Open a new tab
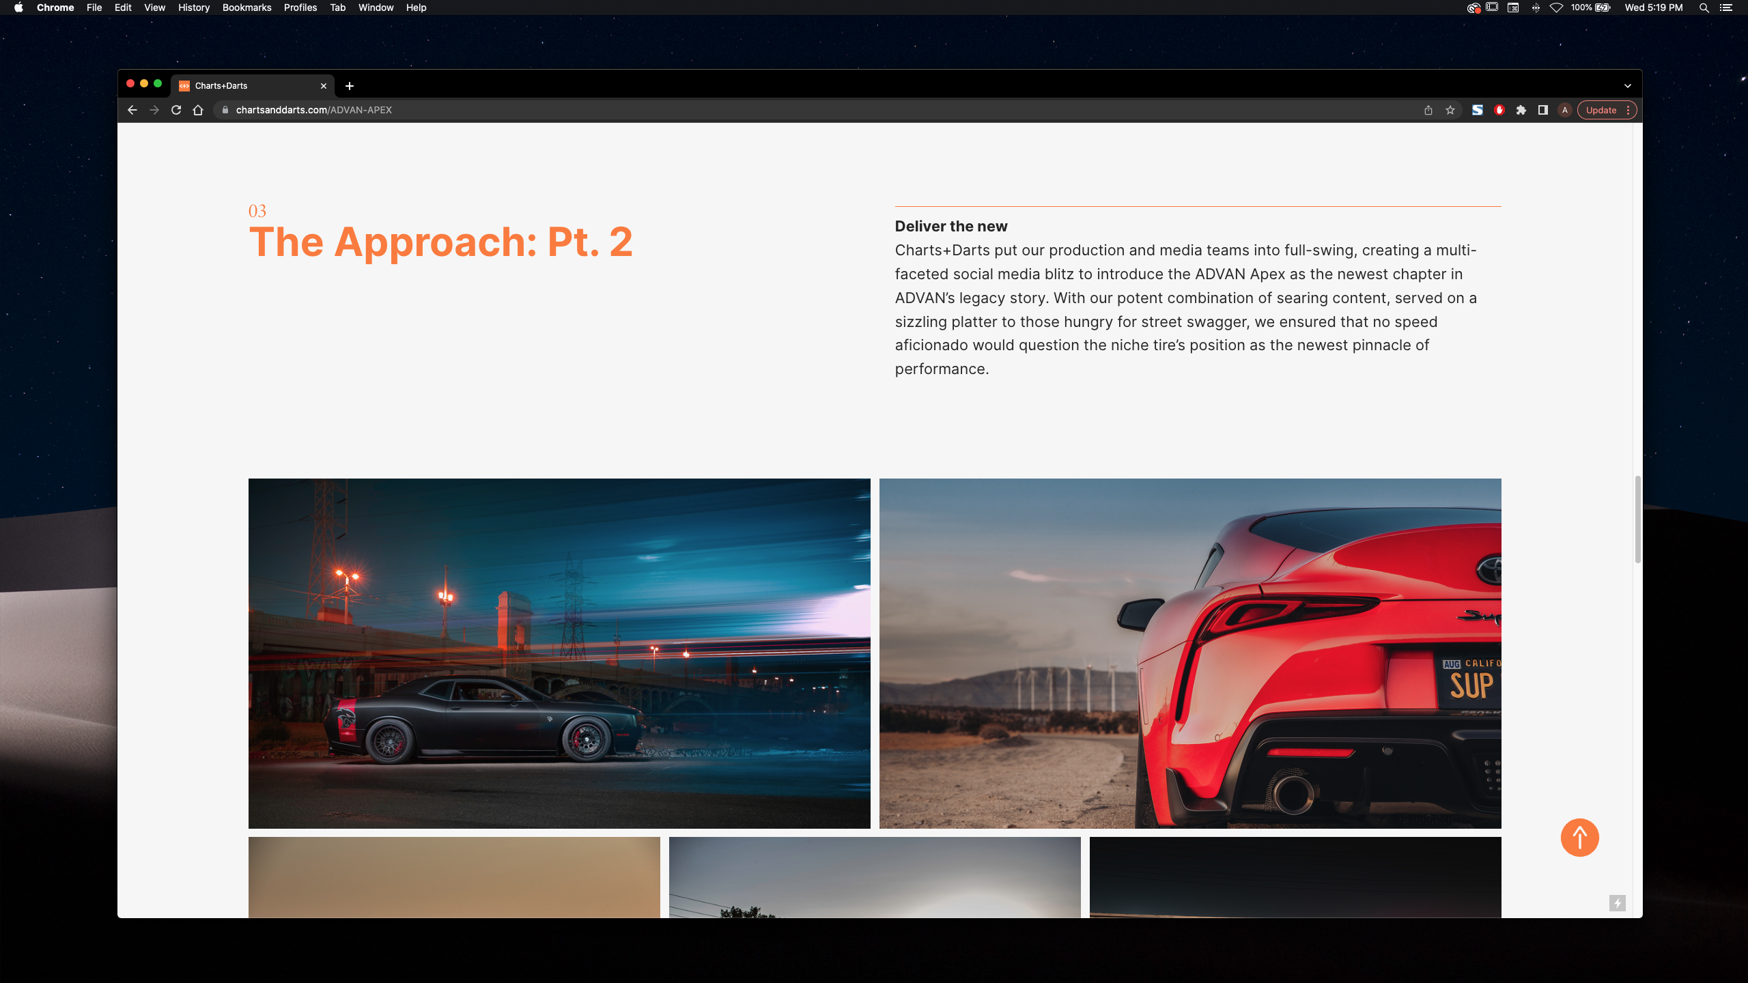The height and width of the screenshot is (983, 1748). pos(350,86)
